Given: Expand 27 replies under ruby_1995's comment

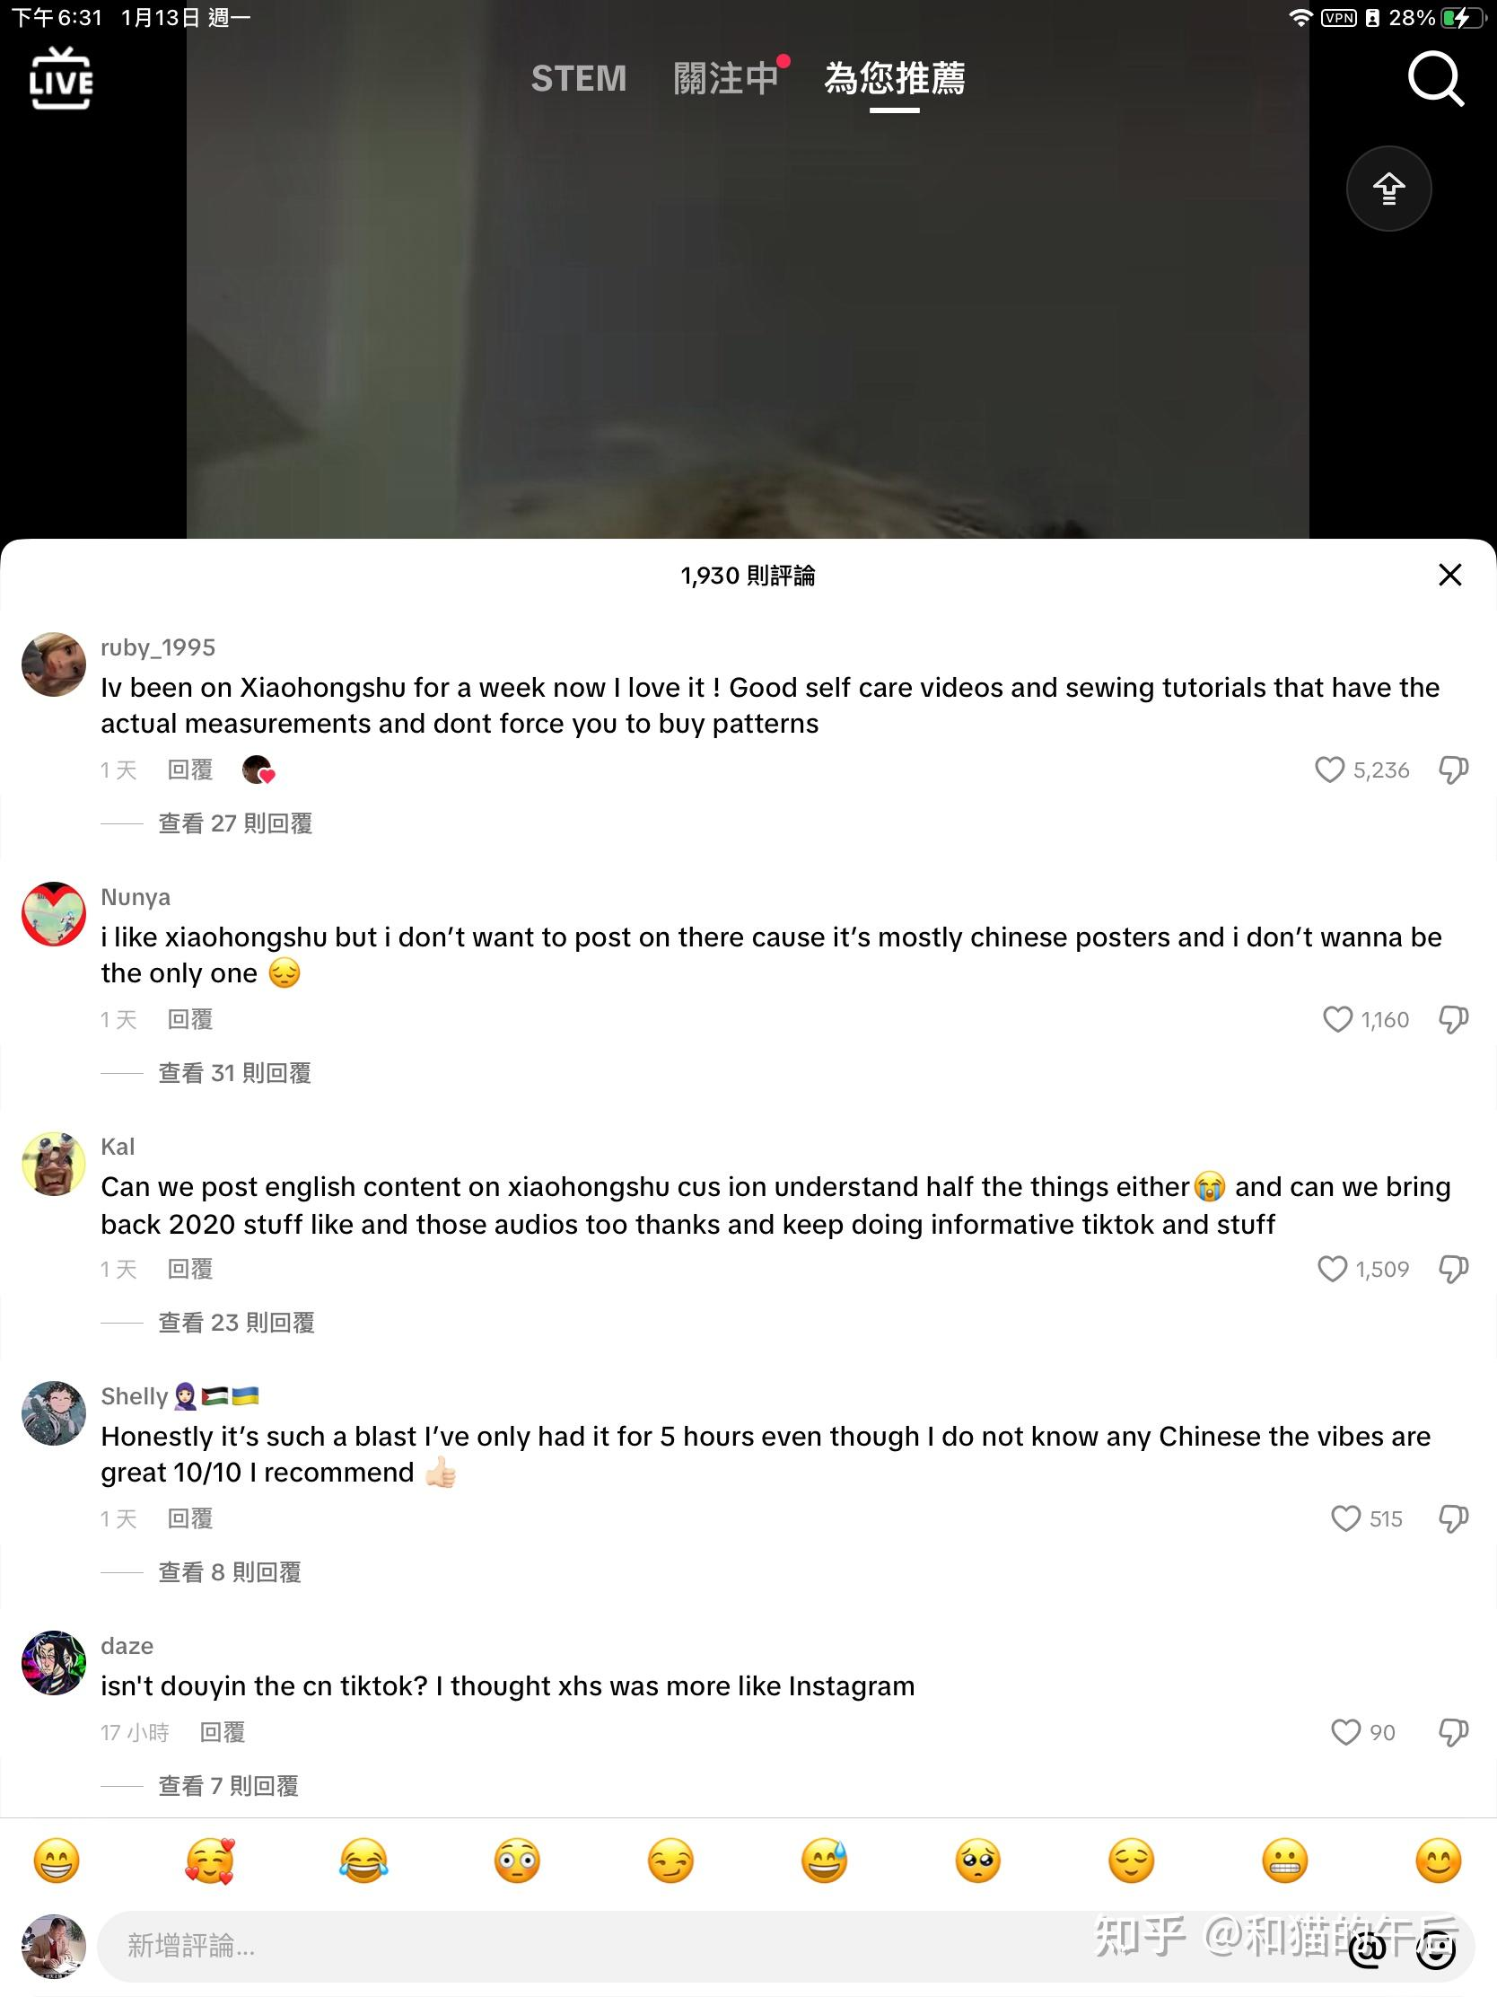Looking at the screenshot, I should point(235,823).
